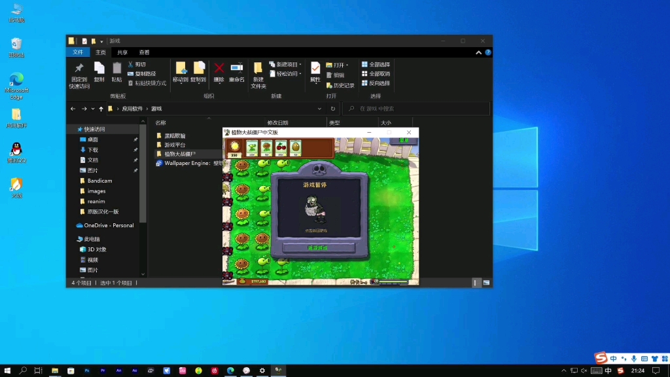Click the Copy (复制) ribbon icon
Viewport: 670px width, 377px height.
coord(99,72)
